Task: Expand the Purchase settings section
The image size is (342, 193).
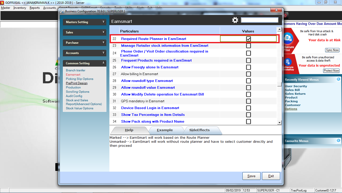Action: tap(84, 43)
